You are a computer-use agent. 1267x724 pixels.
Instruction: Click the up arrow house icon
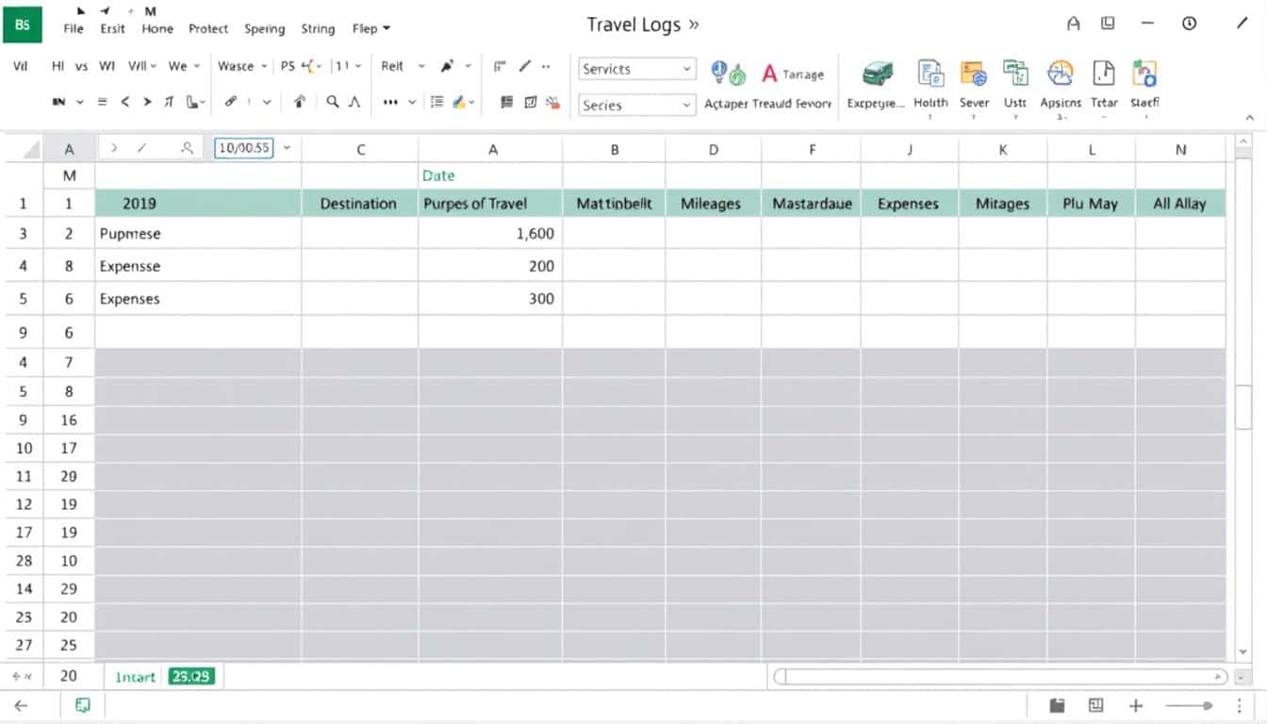(x=300, y=102)
